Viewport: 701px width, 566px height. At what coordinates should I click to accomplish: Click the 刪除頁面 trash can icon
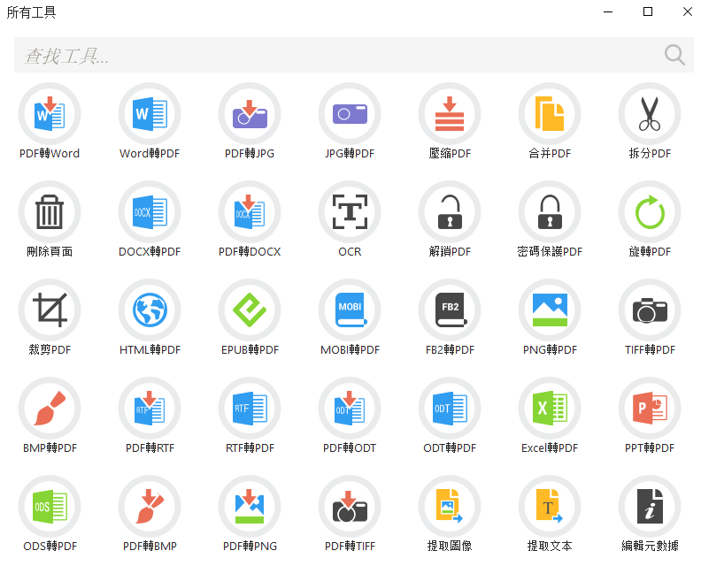(x=50, y=211)
